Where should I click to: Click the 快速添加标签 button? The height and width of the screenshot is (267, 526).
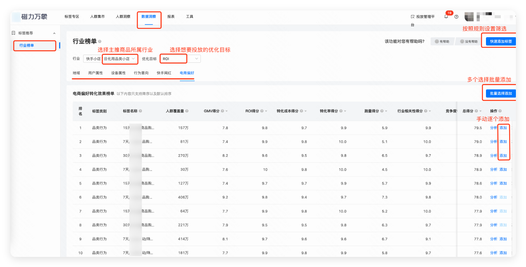click(500, 41)
